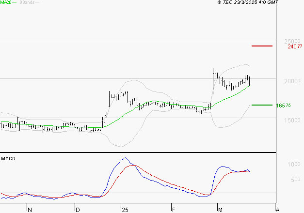Image resolution: width=304 pixels, height=213 pixels.
Task: Click the D month axis label
Action: pos(78,210)
